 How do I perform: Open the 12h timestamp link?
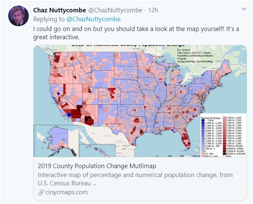153,10
